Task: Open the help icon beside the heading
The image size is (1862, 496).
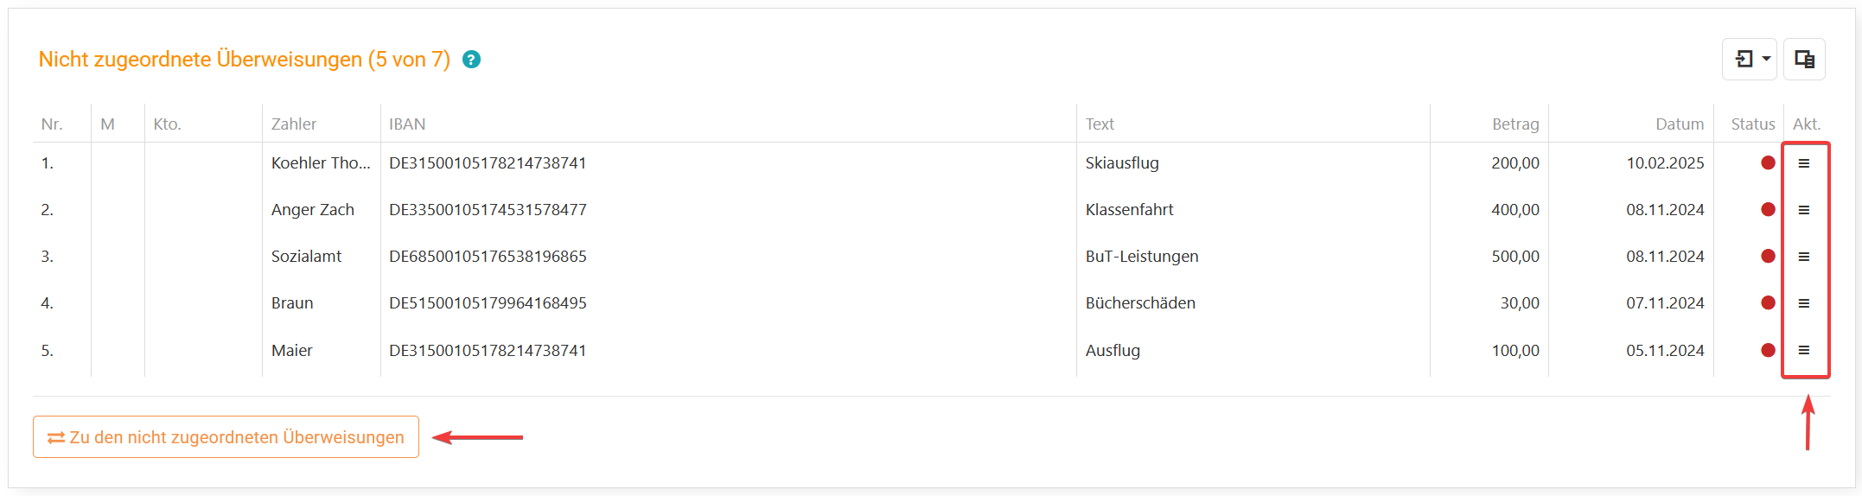Action: 471,60
